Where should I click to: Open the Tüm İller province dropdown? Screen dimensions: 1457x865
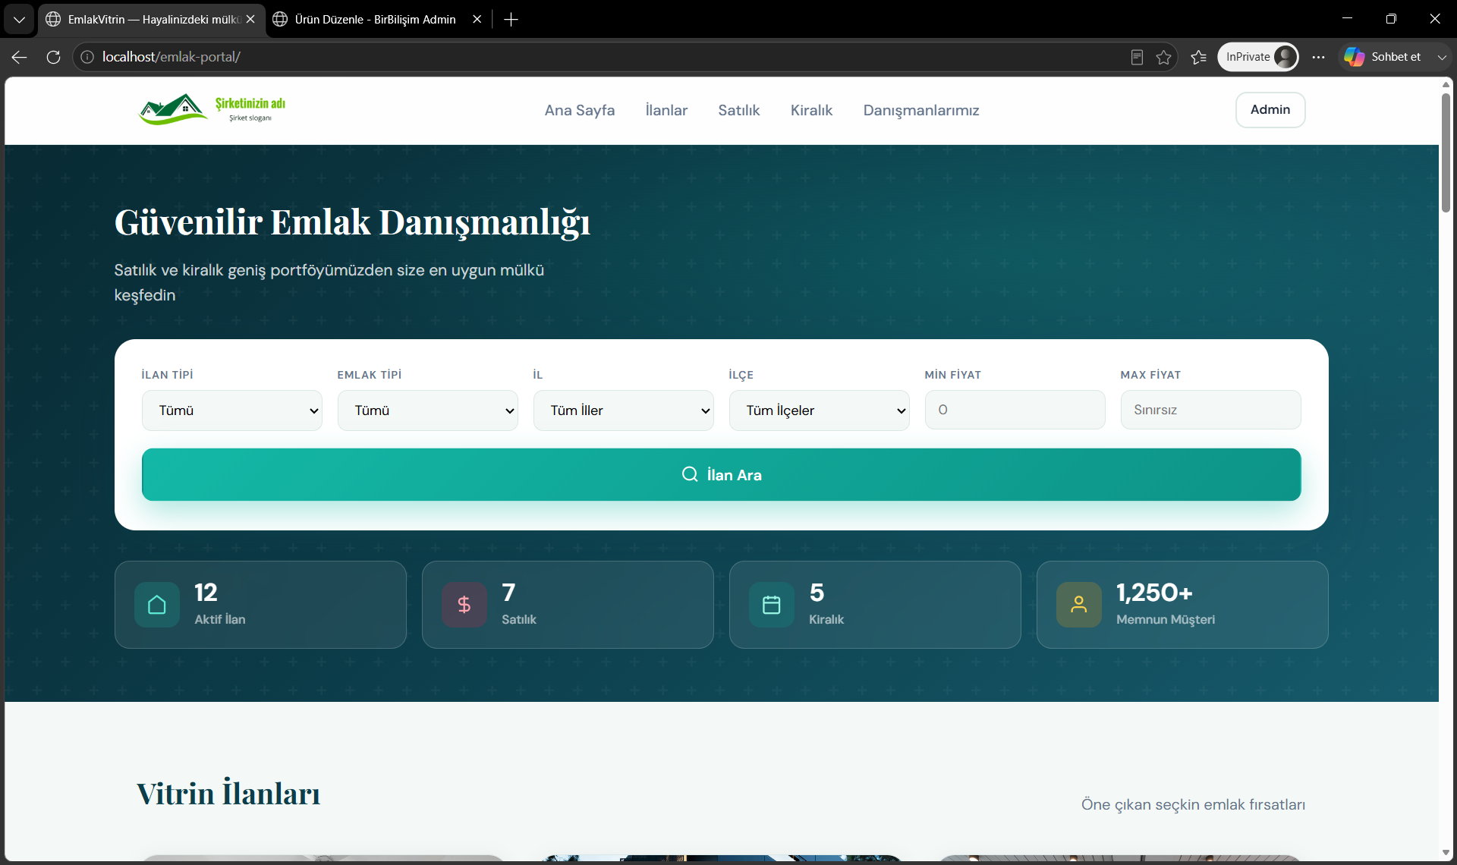coord(624,410)
